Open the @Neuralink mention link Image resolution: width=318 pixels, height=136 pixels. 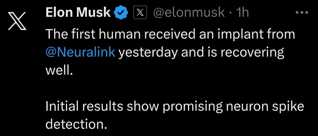80,52
